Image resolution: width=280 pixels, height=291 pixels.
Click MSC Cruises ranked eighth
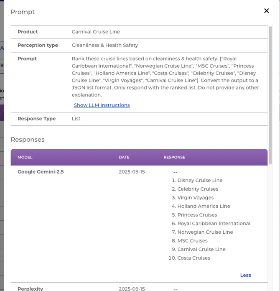coord(192,241)
